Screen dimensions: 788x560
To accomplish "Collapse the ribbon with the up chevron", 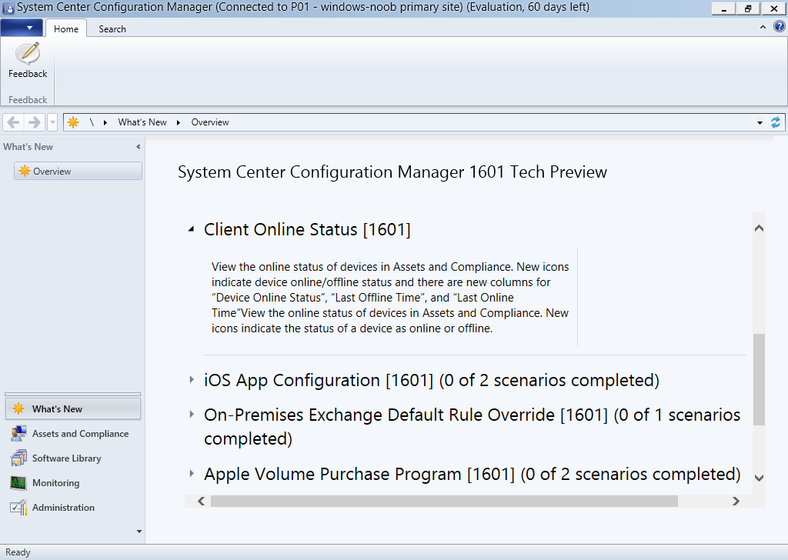I will [x=763, y=27].
